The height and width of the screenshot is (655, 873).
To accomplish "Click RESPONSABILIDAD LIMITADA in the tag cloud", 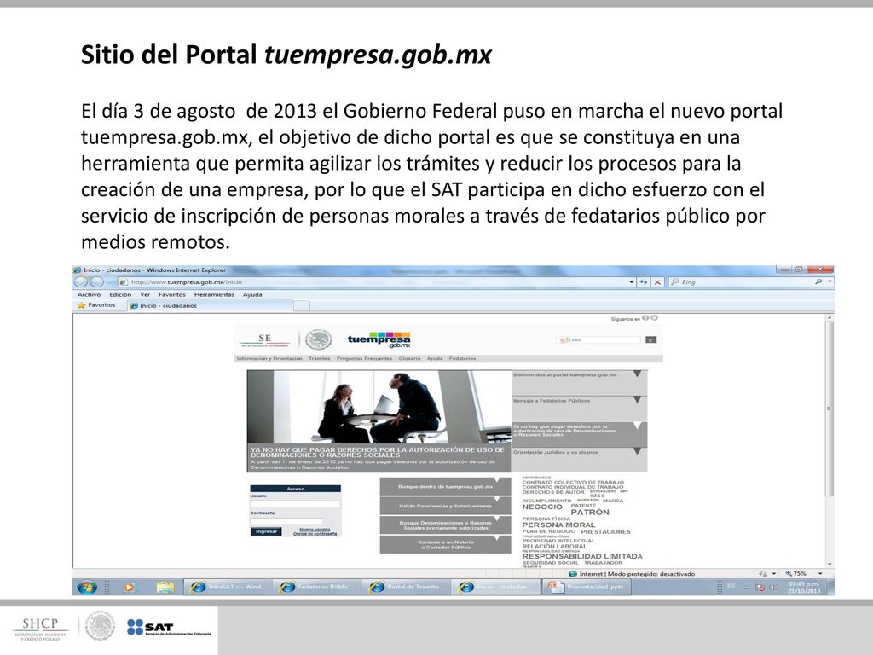I will click(x=581, y=556).
